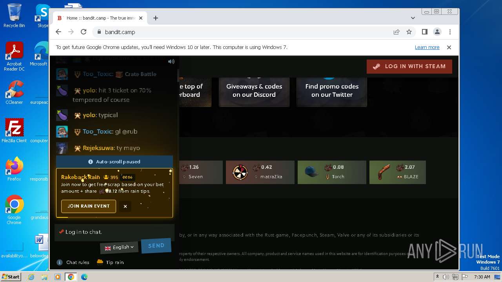Show hidden system tray icons

coord(437,277)
